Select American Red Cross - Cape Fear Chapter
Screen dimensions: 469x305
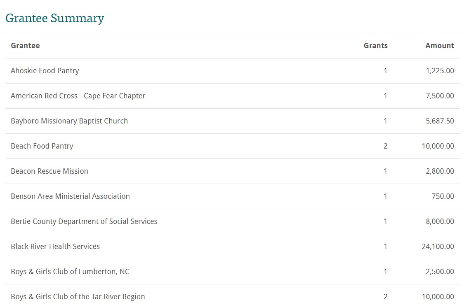click(78, 96)
